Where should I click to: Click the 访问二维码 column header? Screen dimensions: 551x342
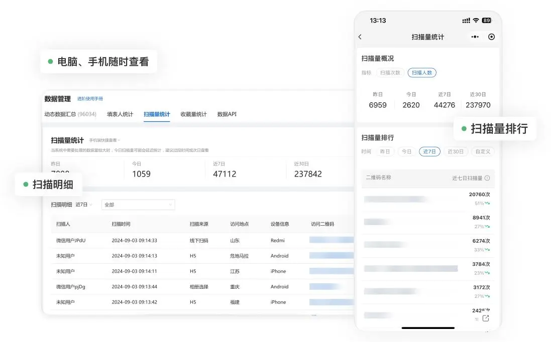tap(322, 224)
